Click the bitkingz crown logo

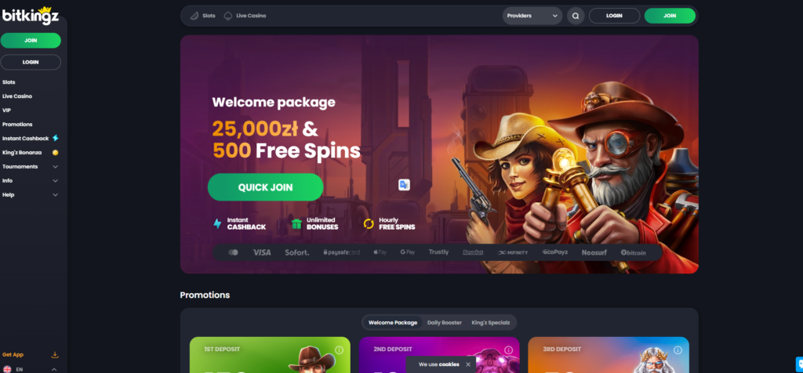(31, 16)
